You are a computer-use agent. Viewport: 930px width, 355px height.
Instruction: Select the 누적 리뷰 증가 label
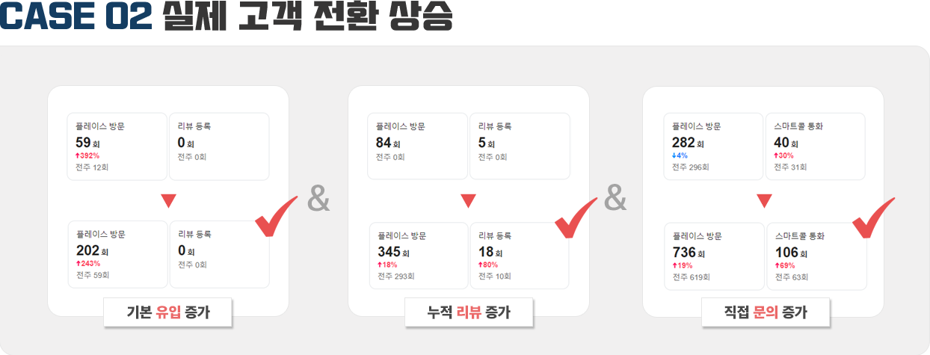(469, 312)
